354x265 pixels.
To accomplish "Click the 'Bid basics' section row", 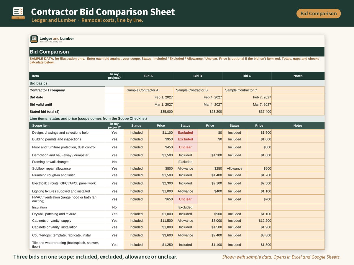I will (177, 83).
